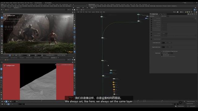Add a new pane tab in lower-left pane
The height and width of the screenshot is (111, 198).
coord(58,58)
